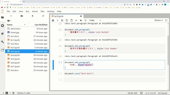
Task: Select test.docx in file list
Action: pyautogui.click(x=27, y=70)
